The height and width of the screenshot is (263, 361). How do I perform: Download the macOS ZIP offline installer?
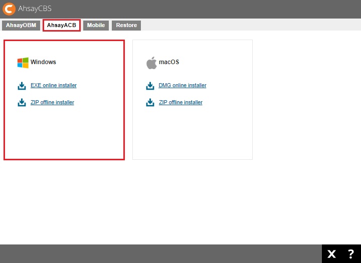tap(180, 102)
